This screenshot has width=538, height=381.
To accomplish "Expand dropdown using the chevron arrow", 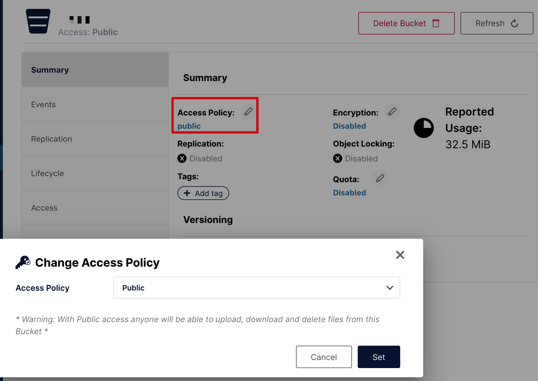I will (390, 288).
